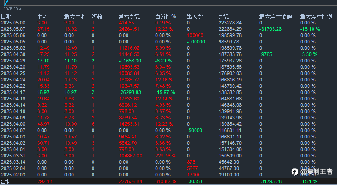Select the 2025.04.28 date cell

pos(13,67)
